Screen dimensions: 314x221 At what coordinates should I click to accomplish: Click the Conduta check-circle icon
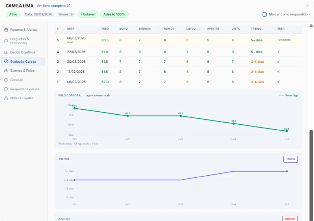[6, 80]
